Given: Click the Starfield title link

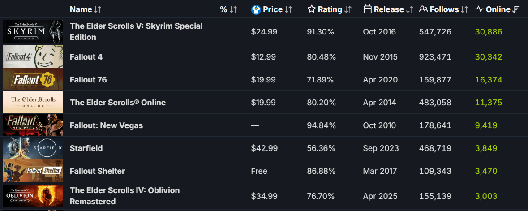Looking at the screenshot, I should pyautogui.click(x=86, y=148).
